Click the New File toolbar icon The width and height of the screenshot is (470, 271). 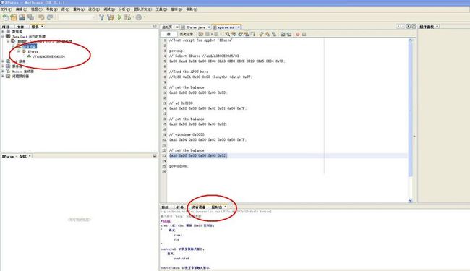[x=5, y=17]
